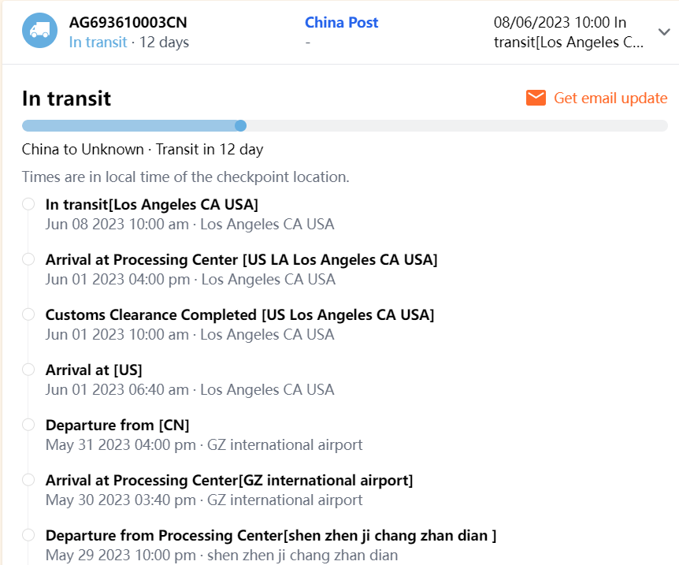The width and height of the screenshot is (679, 565).
Task: Click the In transit status label under tracking number
Action: 98,43
